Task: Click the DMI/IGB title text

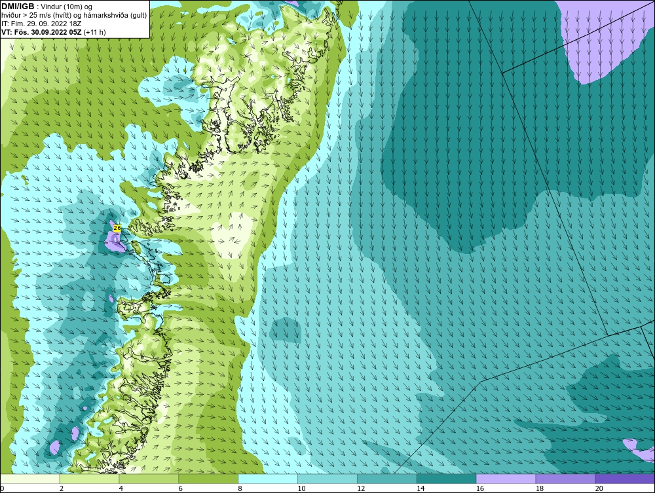Action: 18,7
